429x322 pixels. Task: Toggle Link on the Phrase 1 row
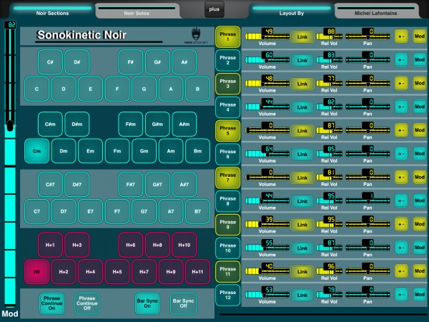pos(302,37)
